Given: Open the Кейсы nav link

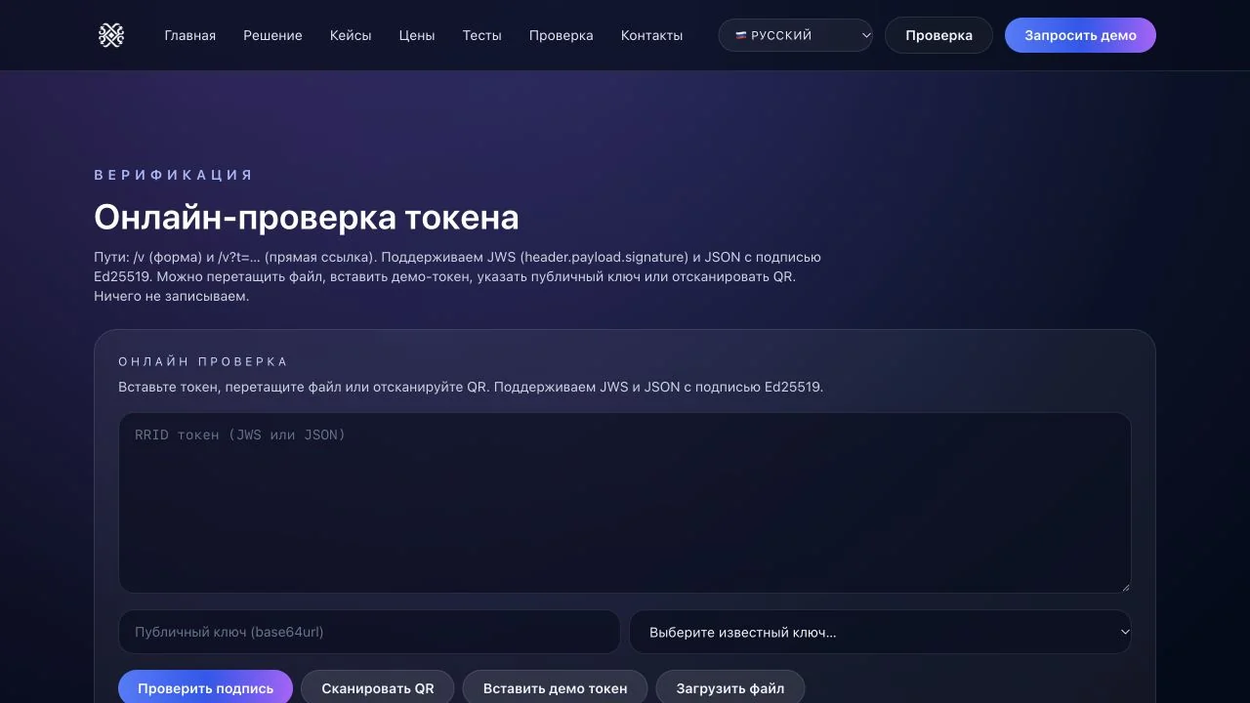Looking at the screenshot, I should (x=351, y=35).
